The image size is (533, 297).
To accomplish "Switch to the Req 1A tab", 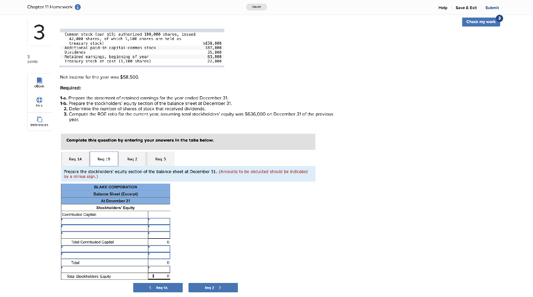I will click(x=75, y=159).
